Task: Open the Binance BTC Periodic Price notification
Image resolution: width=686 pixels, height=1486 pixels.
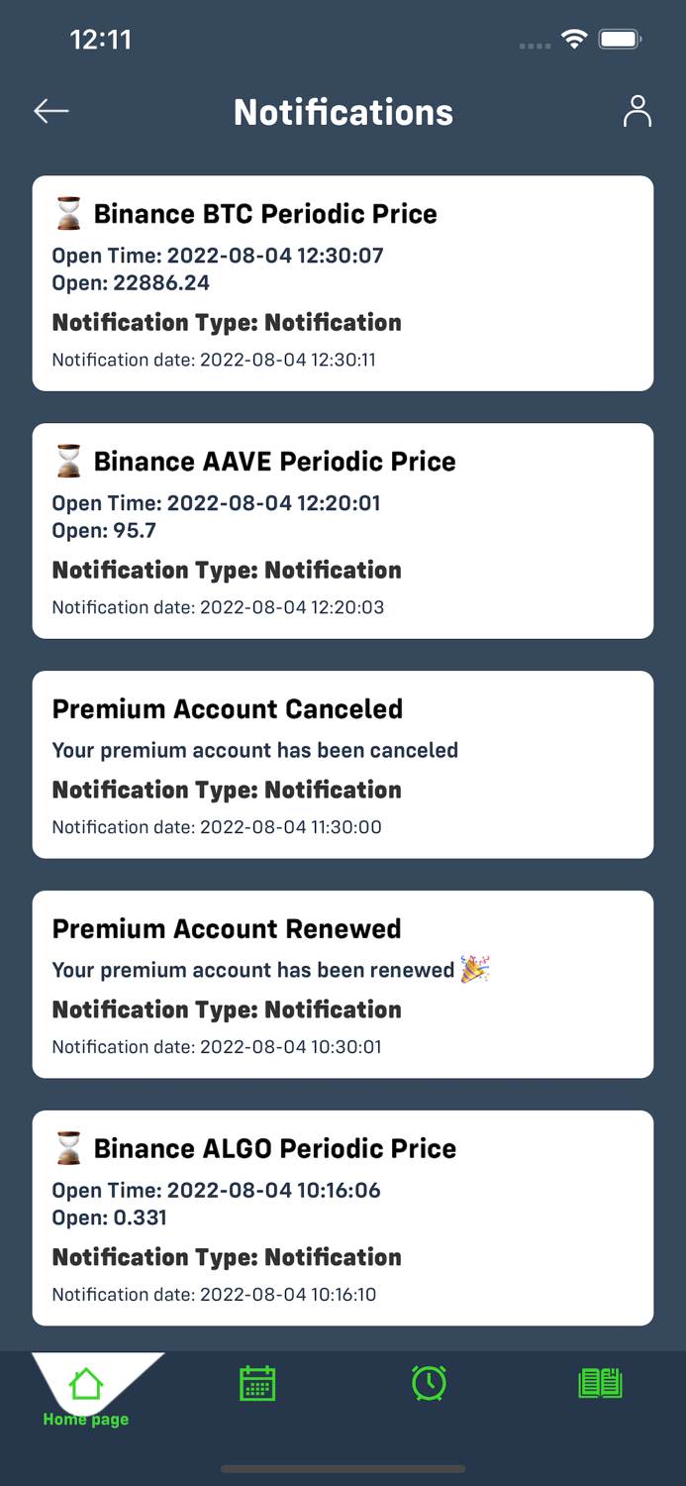Action: [x=343, y=282]
